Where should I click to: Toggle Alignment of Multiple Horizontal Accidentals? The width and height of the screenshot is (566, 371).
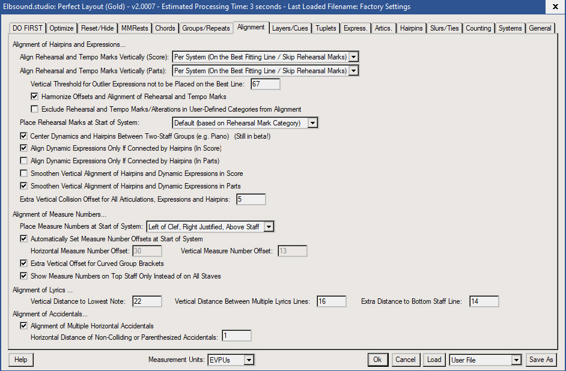(24, 326)
